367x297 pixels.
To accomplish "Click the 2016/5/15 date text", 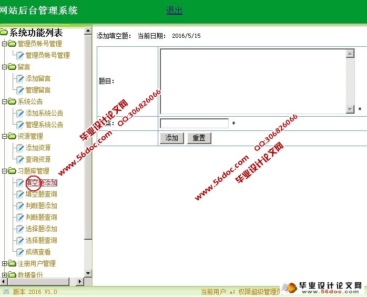I will tap(186, 36).
